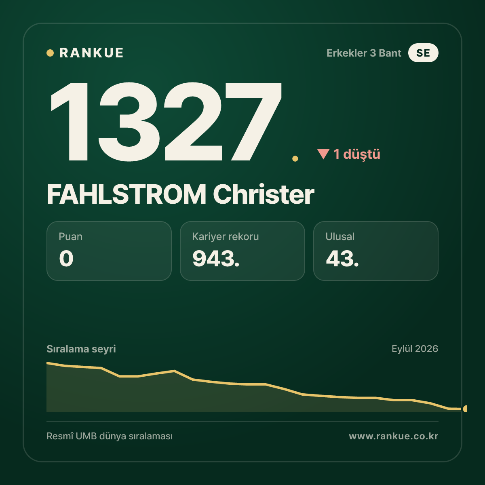Click the 'Erkekler 3 Bant' category label
485x485 pixels.
364,53
